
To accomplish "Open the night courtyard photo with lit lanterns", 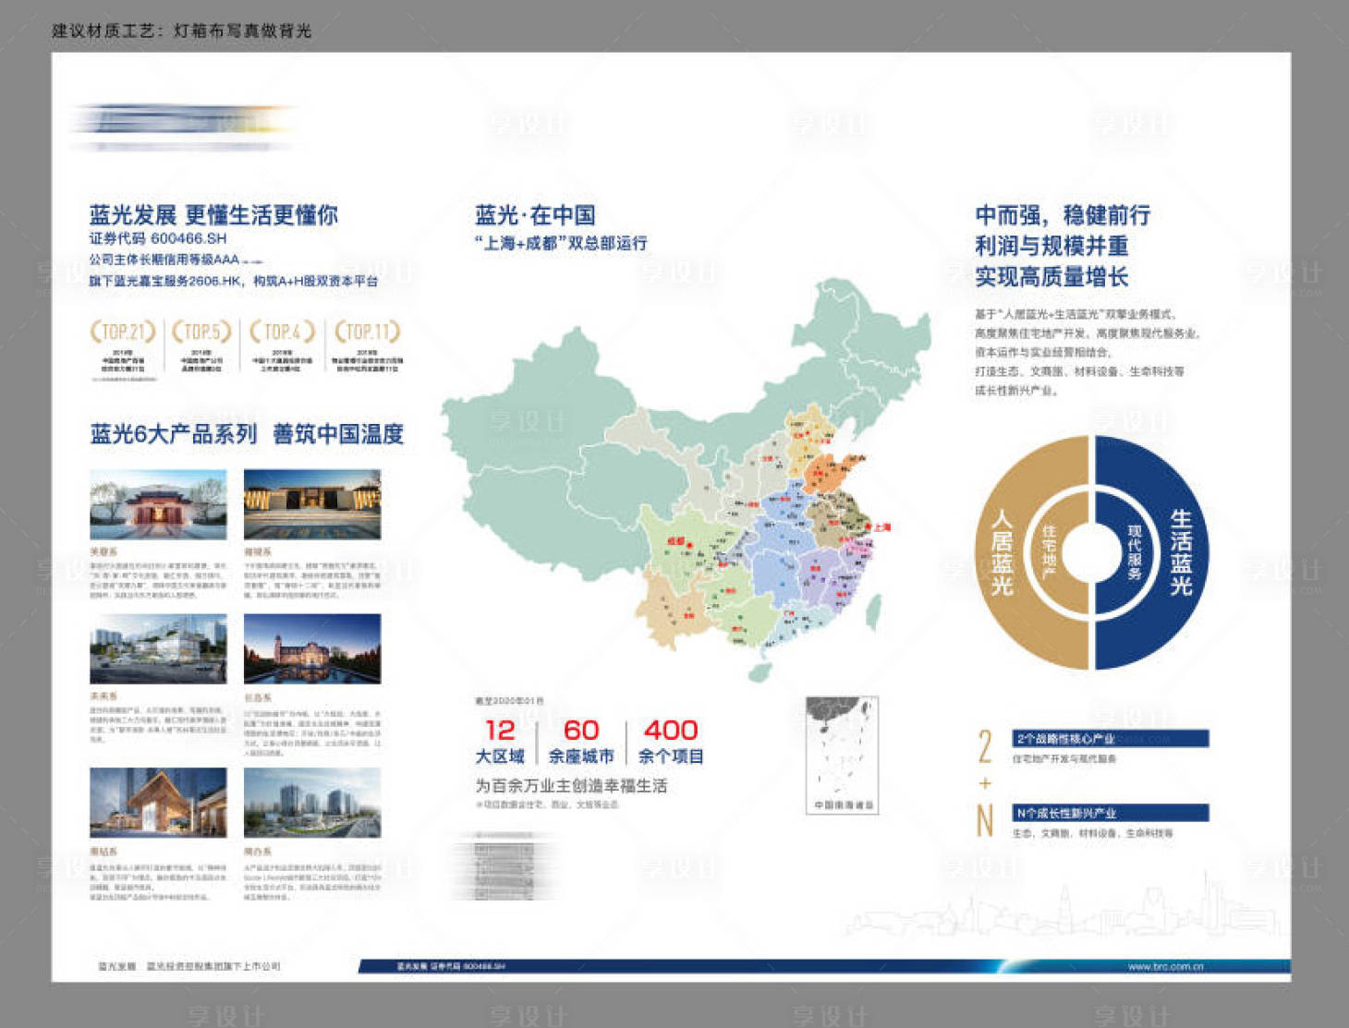I will coord(312,504).
